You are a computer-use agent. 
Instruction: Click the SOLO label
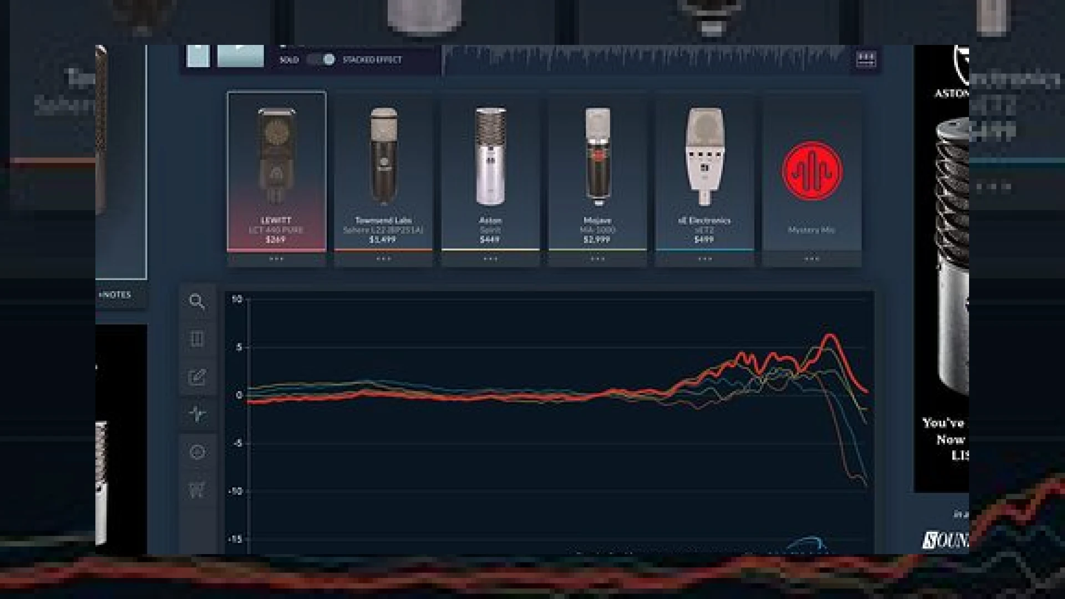[289, 59]
